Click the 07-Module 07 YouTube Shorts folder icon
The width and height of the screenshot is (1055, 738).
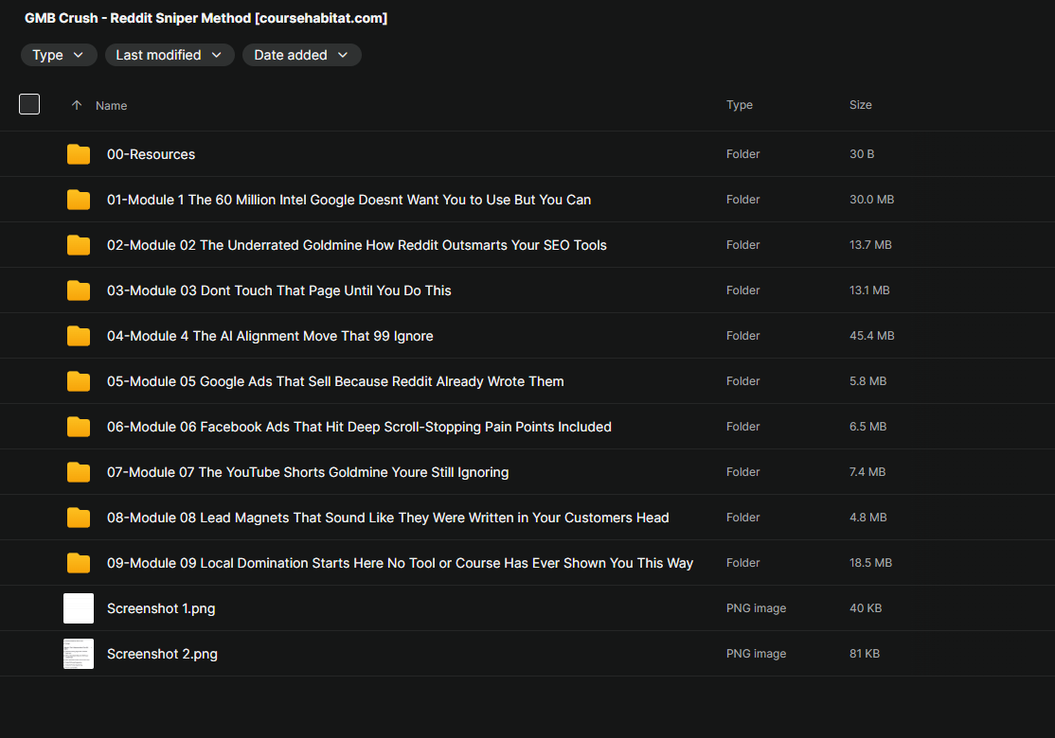point(79,472)
